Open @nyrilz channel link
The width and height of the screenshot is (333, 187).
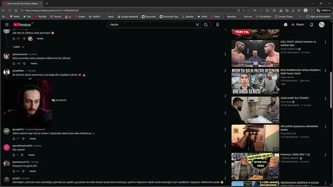(16, 178)
